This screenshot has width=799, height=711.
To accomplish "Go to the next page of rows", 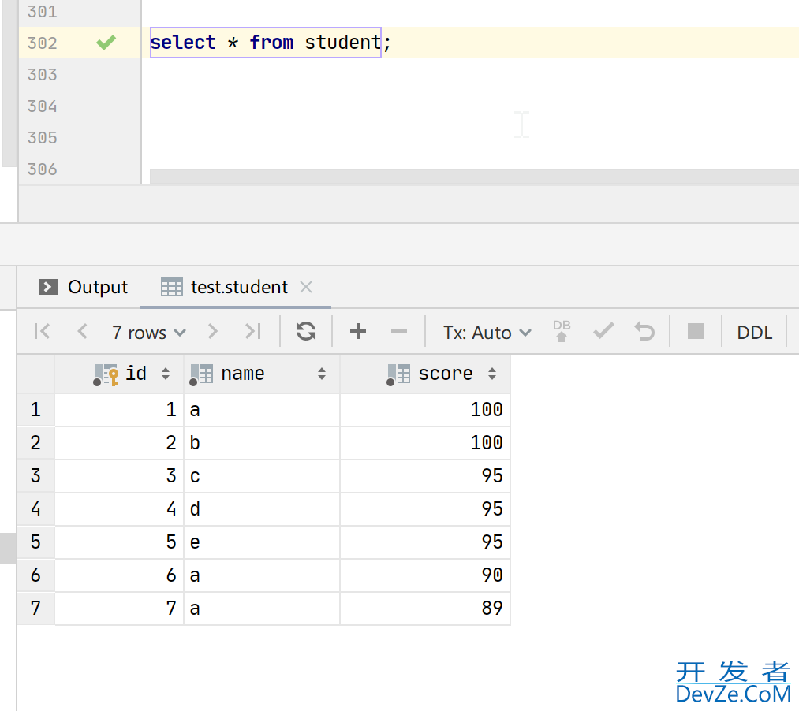I will pyautogui.click(x=212, y=332).
